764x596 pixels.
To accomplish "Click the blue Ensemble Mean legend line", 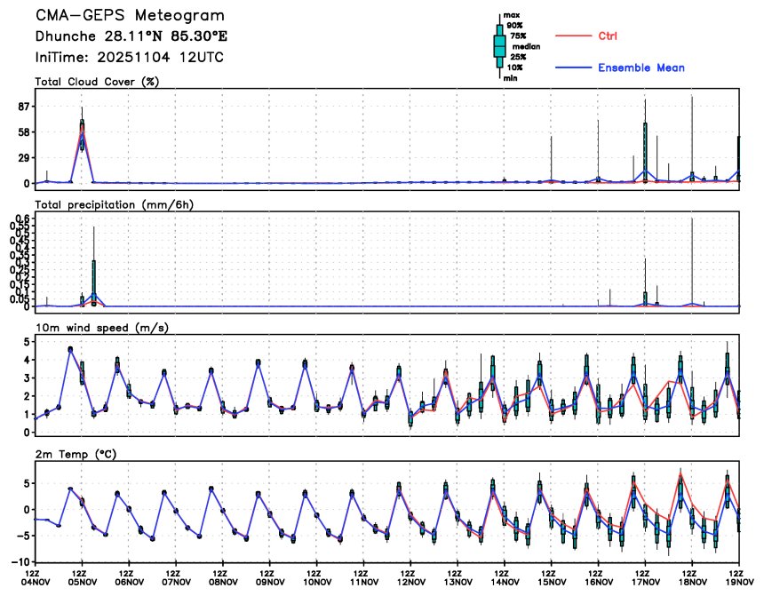I will (573, 68).
